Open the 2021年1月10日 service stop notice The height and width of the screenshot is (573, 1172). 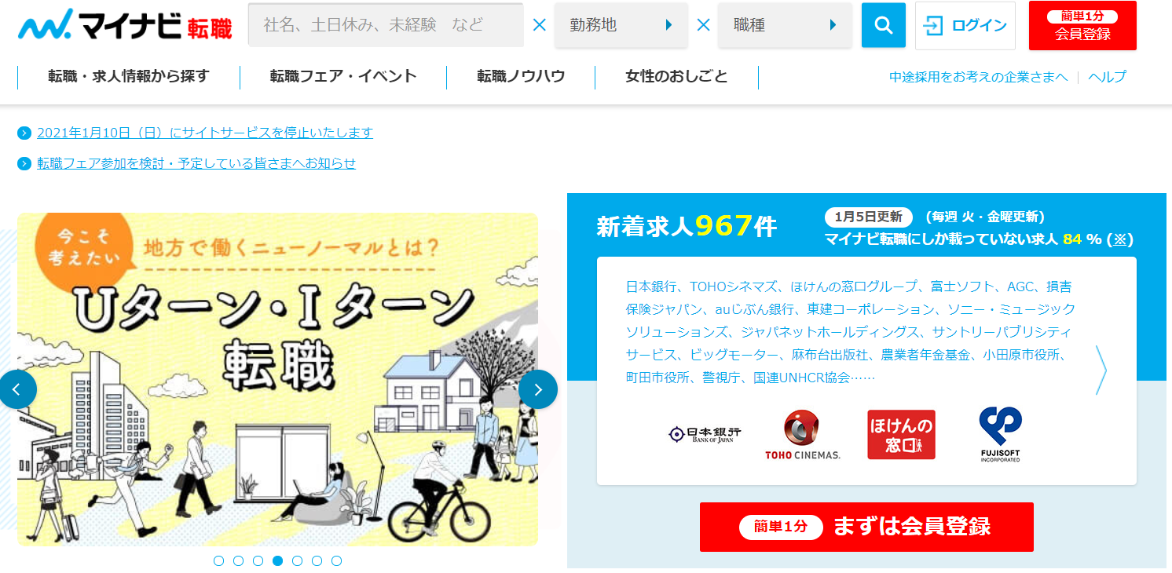pos(205,133)
